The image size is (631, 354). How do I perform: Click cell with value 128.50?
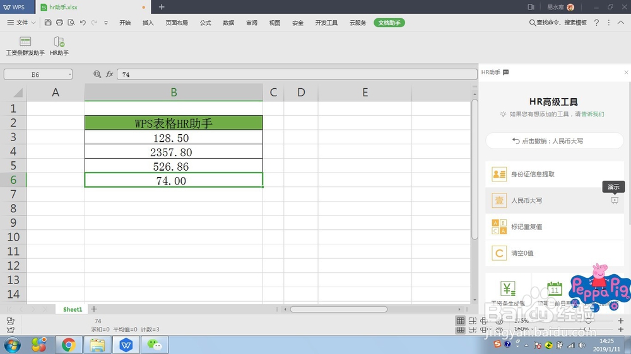[x=174, y=137]
